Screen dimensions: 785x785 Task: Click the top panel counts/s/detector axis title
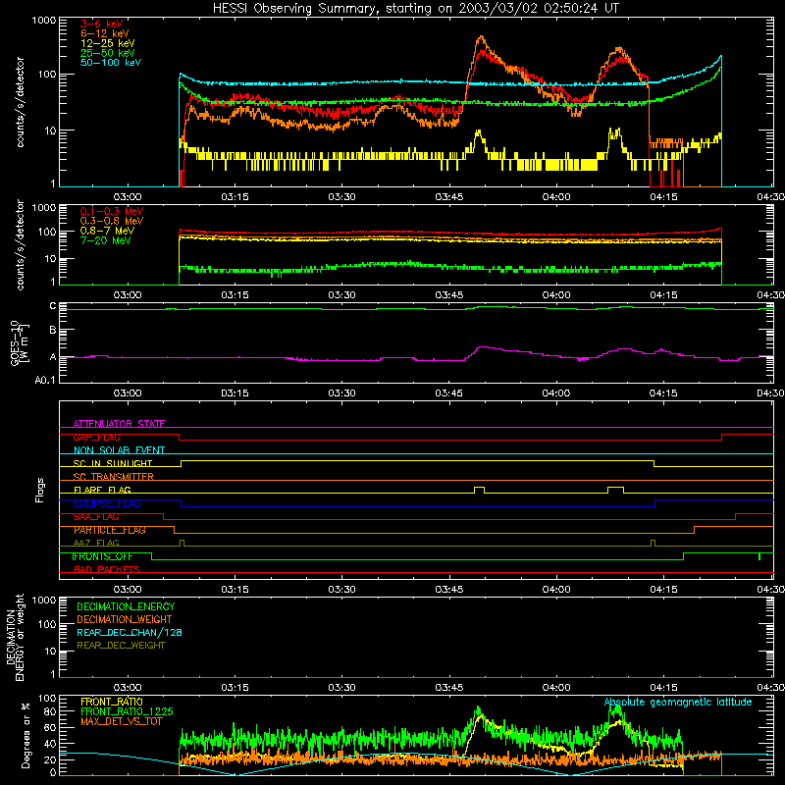(x=20, y=102)
